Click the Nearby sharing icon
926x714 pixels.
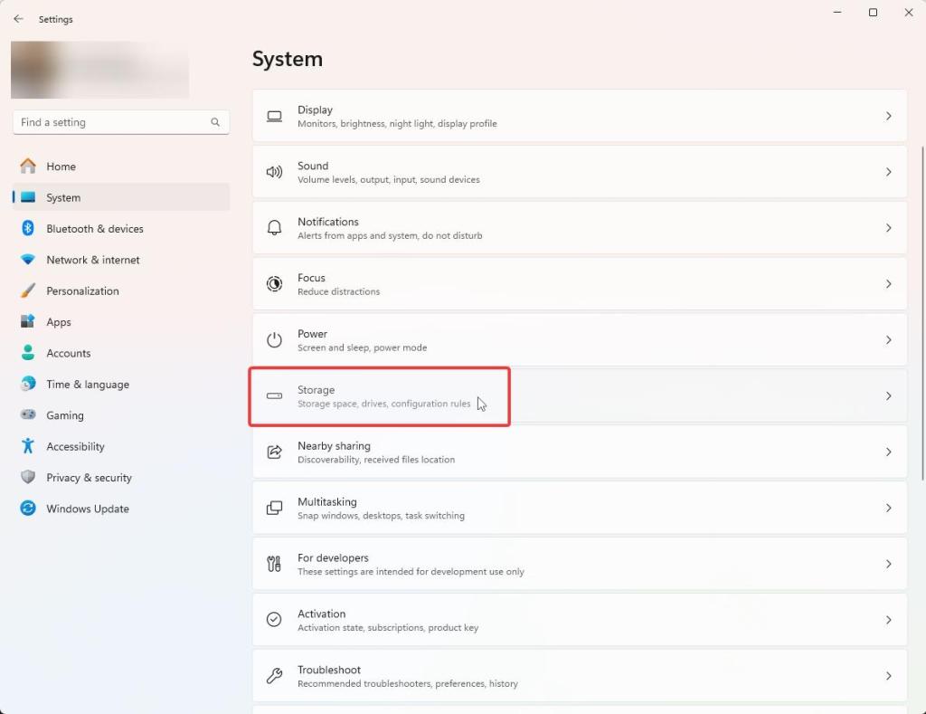[274, 452]
